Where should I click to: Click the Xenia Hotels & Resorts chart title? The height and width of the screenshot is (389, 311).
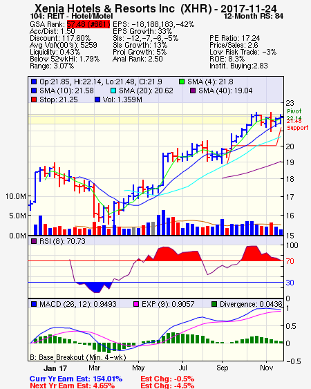[x=155, y=9]
